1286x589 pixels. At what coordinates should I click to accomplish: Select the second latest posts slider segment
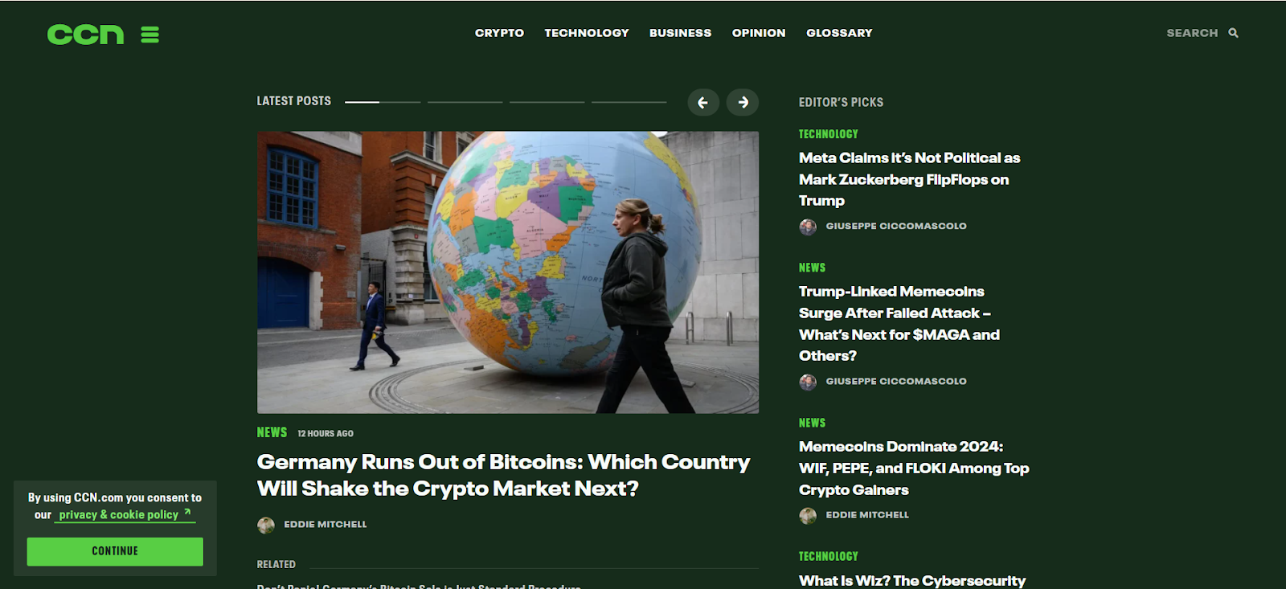tap(465, 102)
